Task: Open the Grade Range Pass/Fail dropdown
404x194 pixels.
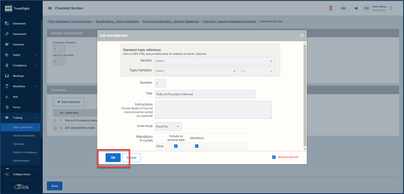Action: pos(168,126)
